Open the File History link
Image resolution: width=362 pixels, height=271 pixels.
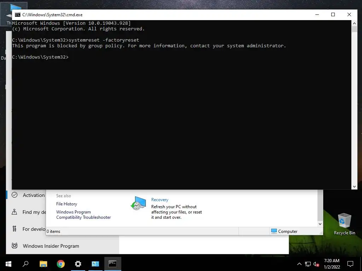[66, 204]
